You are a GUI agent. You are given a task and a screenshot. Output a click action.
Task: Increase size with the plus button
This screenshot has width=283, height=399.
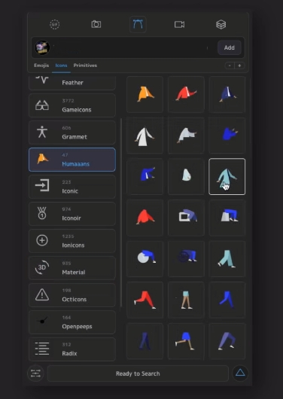coord(239,65)
